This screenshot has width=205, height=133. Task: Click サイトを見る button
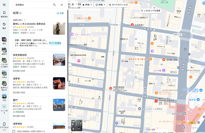pyautogui.click(x=55, y=43)
